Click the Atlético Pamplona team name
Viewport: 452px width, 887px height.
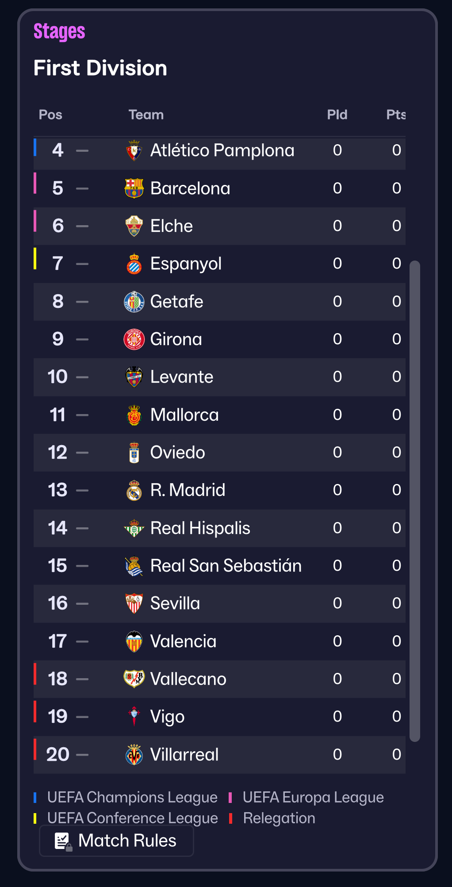pyautogui.click(x=222, y=150)
